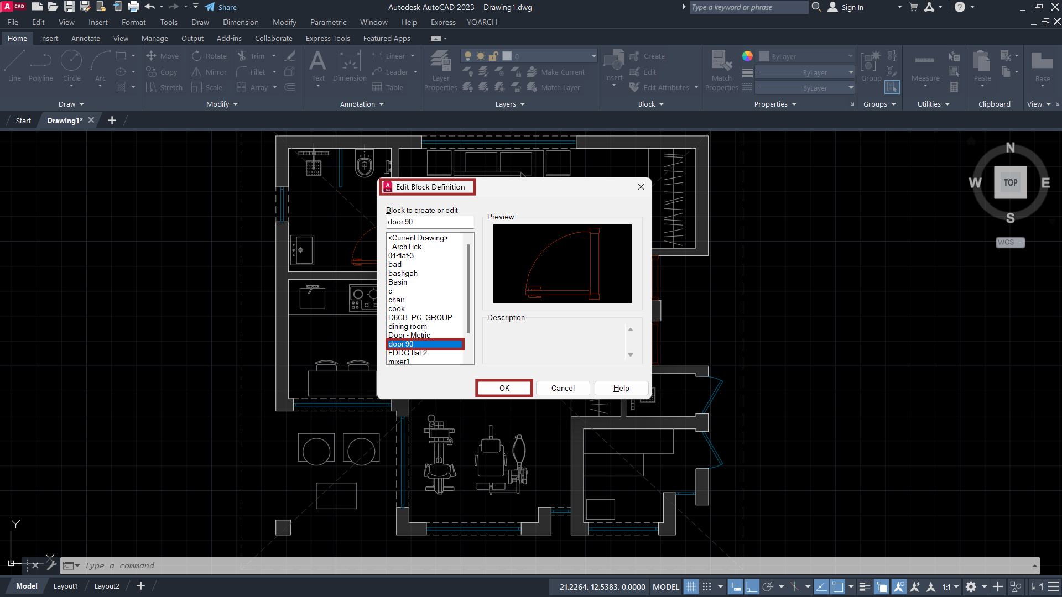Click the Undo arrow in the quick access toolbar
1062x597 pixels.
coord(150,7)
